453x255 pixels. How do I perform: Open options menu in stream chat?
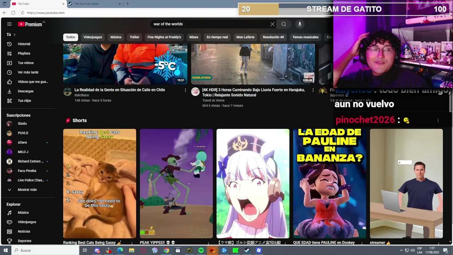click(x=438, y=120)
